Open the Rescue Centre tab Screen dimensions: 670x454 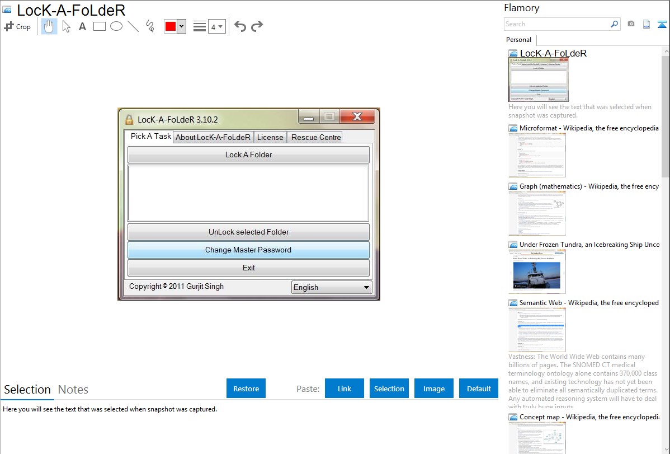(316, 137)
